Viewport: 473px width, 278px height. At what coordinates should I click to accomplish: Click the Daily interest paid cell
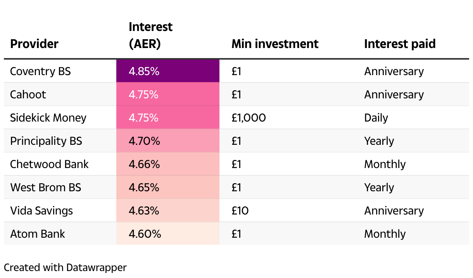(376, 118)
